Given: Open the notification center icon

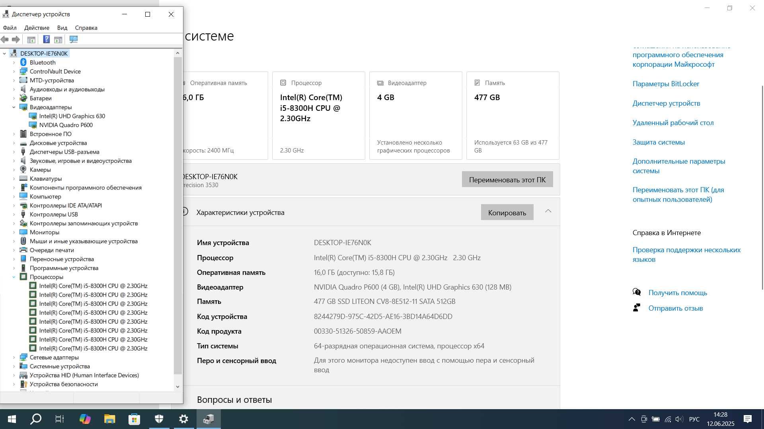Looking at the screenshot, I should 748,419.
